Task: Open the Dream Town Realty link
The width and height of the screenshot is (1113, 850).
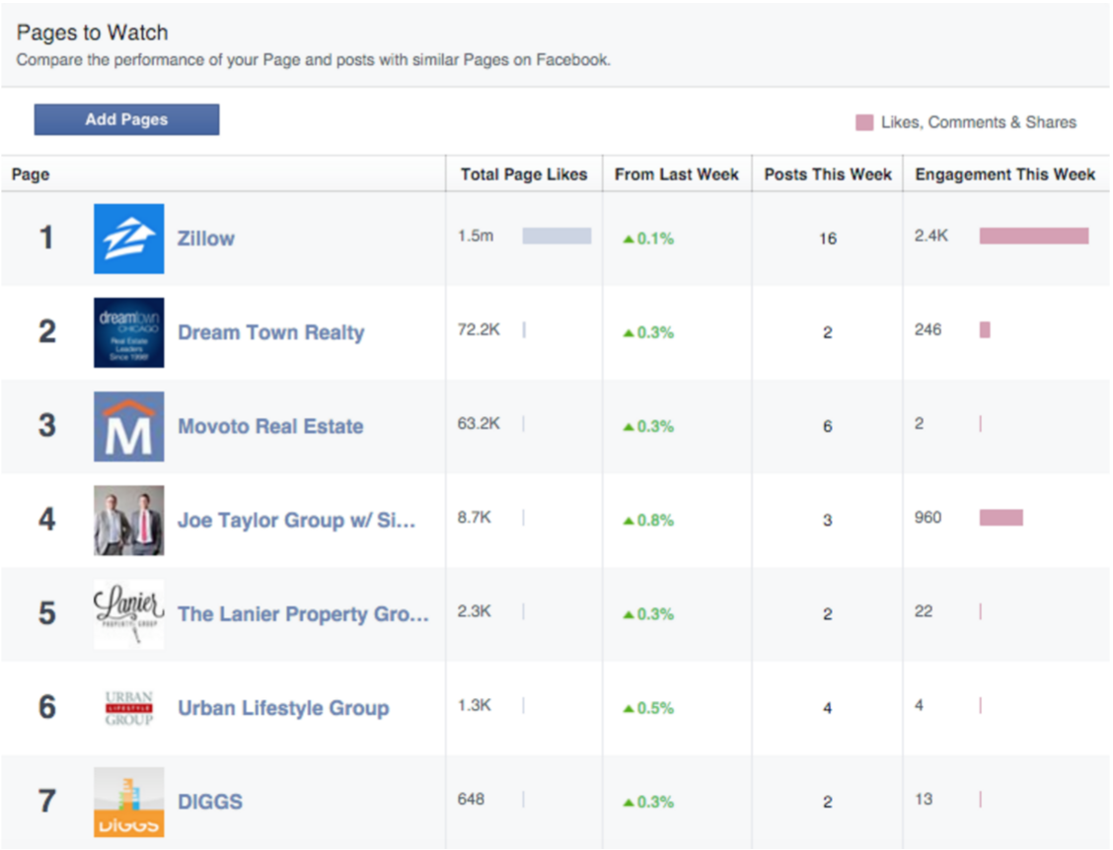Action: (x=270, y=332)
